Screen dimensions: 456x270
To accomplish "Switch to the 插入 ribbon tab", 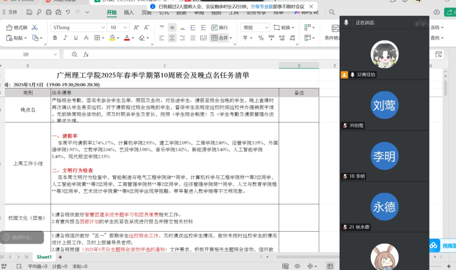I will (x=129, y=13).
